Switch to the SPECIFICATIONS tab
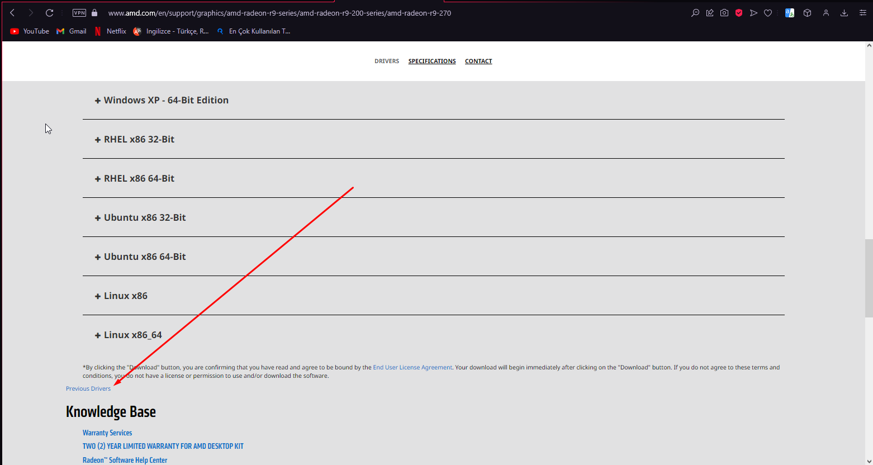The image size is (873, 465). [x=432, y=61]
